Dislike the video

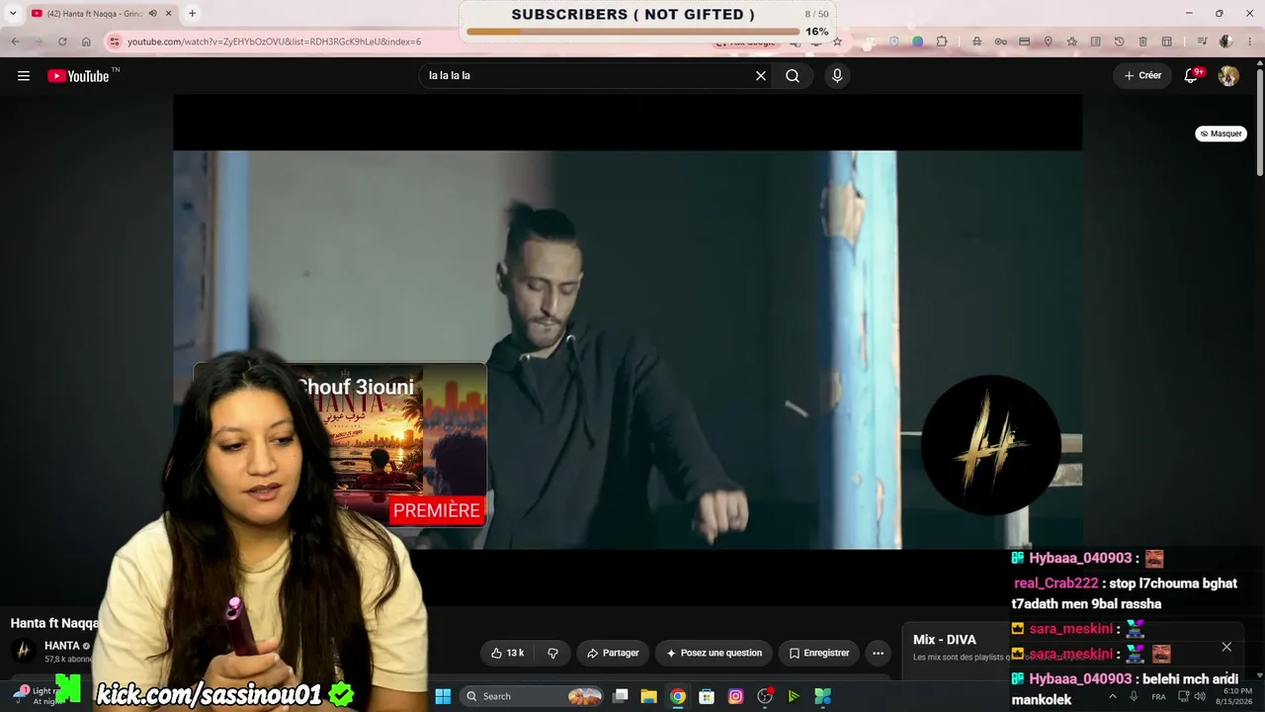(552, 653)
